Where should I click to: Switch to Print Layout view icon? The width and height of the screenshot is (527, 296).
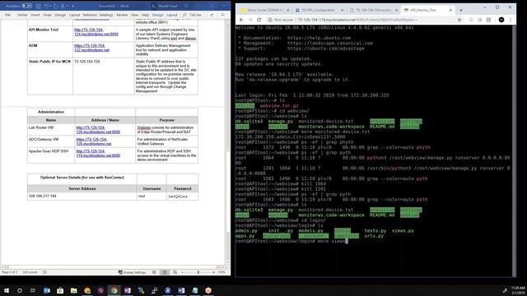165,272
